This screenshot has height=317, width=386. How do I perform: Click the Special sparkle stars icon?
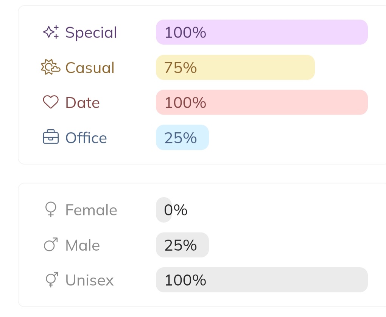[51, 32]
